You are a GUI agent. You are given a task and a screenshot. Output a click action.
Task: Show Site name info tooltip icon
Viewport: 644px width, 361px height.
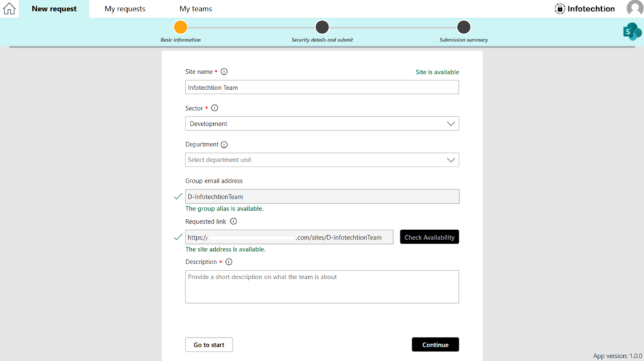pyautogui.click(x=224, y=72)
